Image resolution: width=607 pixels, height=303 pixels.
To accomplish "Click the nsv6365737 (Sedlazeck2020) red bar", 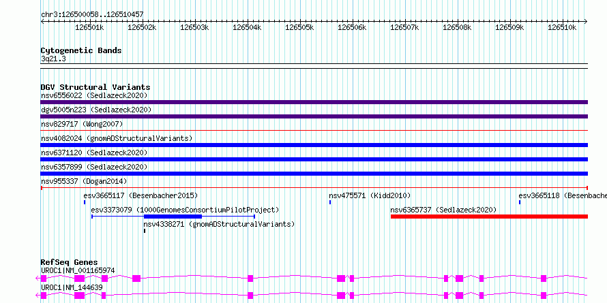I will (x=489, y=217).
